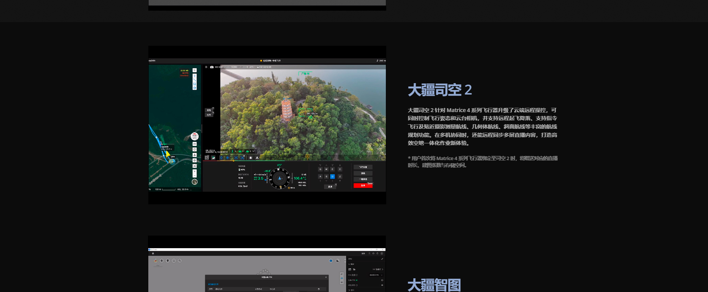Select the airplane icon on map toolbar
Viewport: 708px width, 292px height.
(194, 155)
